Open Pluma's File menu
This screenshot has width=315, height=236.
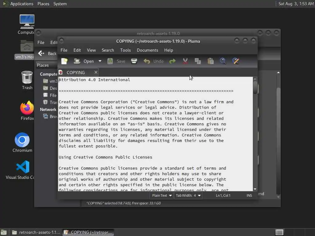[64, 50]
